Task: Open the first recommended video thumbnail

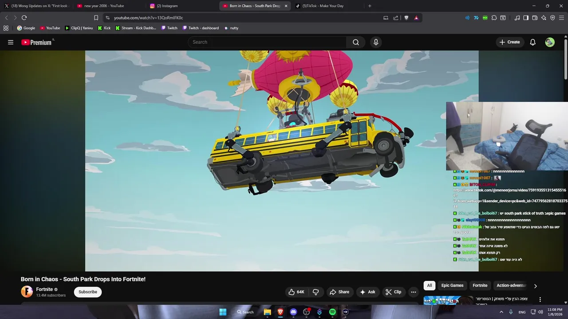Action: pyautogui.click(x=448, y=300)
